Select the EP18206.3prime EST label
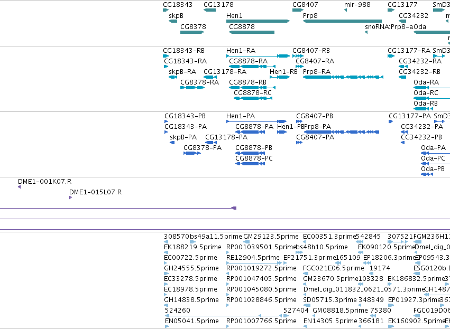 (x=389, y=258)
